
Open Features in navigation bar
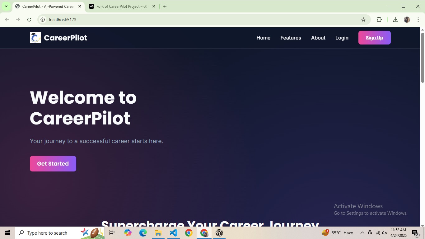[x=291, y=38]
